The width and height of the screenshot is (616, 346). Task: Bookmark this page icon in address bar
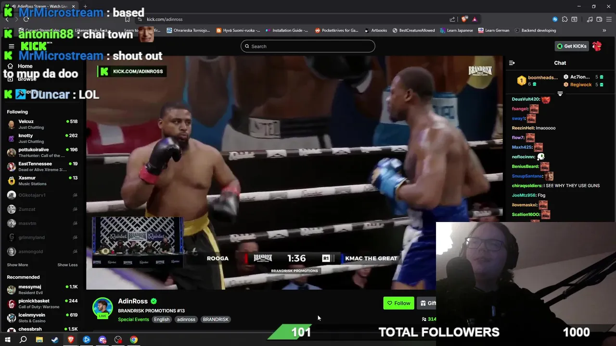pos(127,19)
